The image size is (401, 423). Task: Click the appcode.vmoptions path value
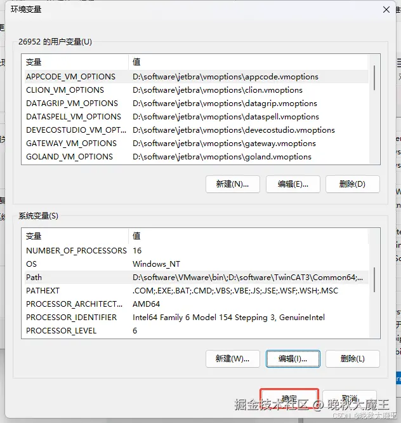225,77
